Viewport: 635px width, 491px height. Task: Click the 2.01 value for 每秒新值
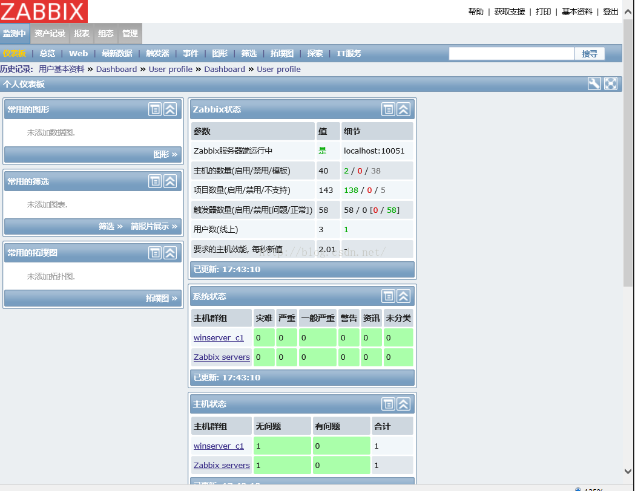pyautogui.click(x=328, y=249)
